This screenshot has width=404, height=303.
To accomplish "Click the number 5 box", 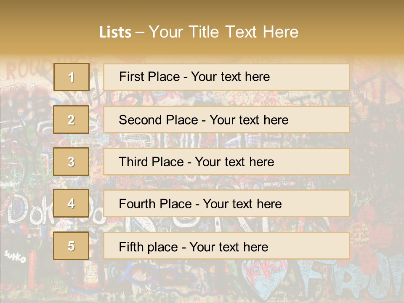I will pos(71,246).
